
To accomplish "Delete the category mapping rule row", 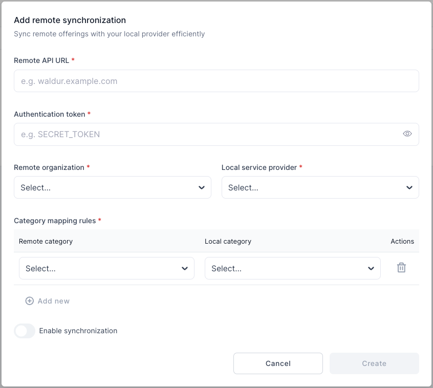I will tap(401, 268).
